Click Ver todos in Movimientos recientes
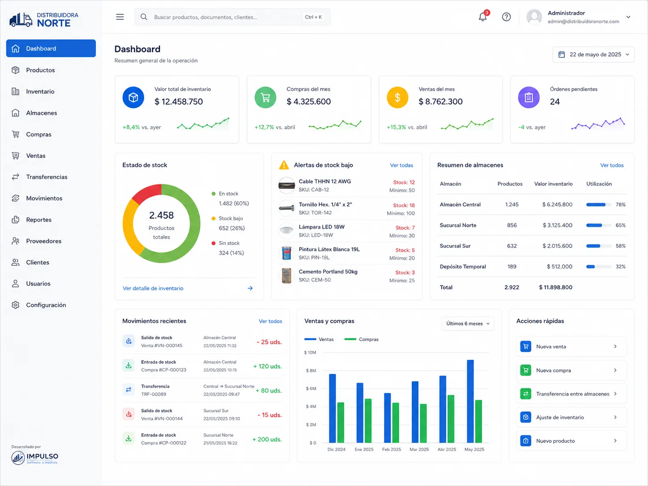This screenshot has height=486, width=648. [x=270, y=321]
